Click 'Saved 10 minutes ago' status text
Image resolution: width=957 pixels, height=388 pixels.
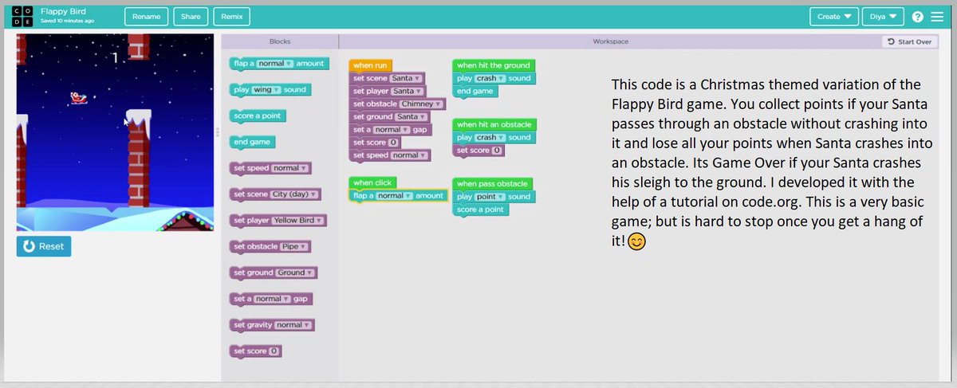click(x=67, y=22)
